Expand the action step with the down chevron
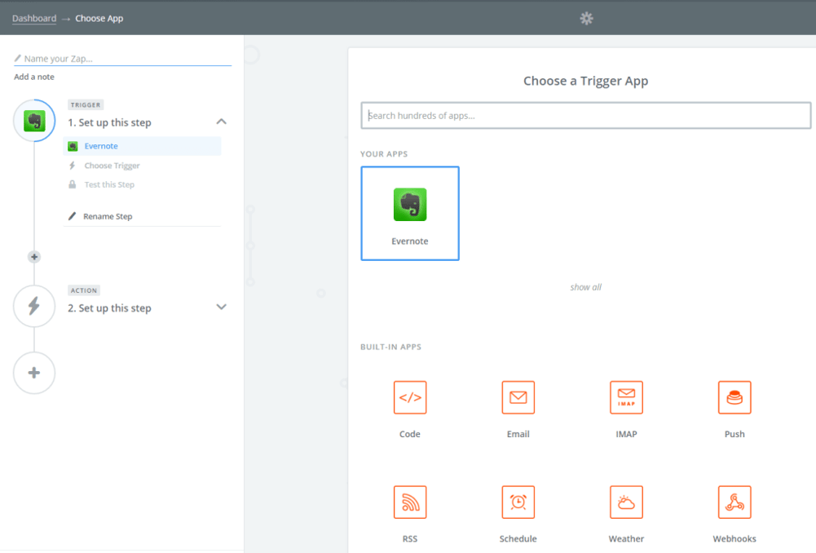This screenshot has width=816, height=553. pos(221,307)
